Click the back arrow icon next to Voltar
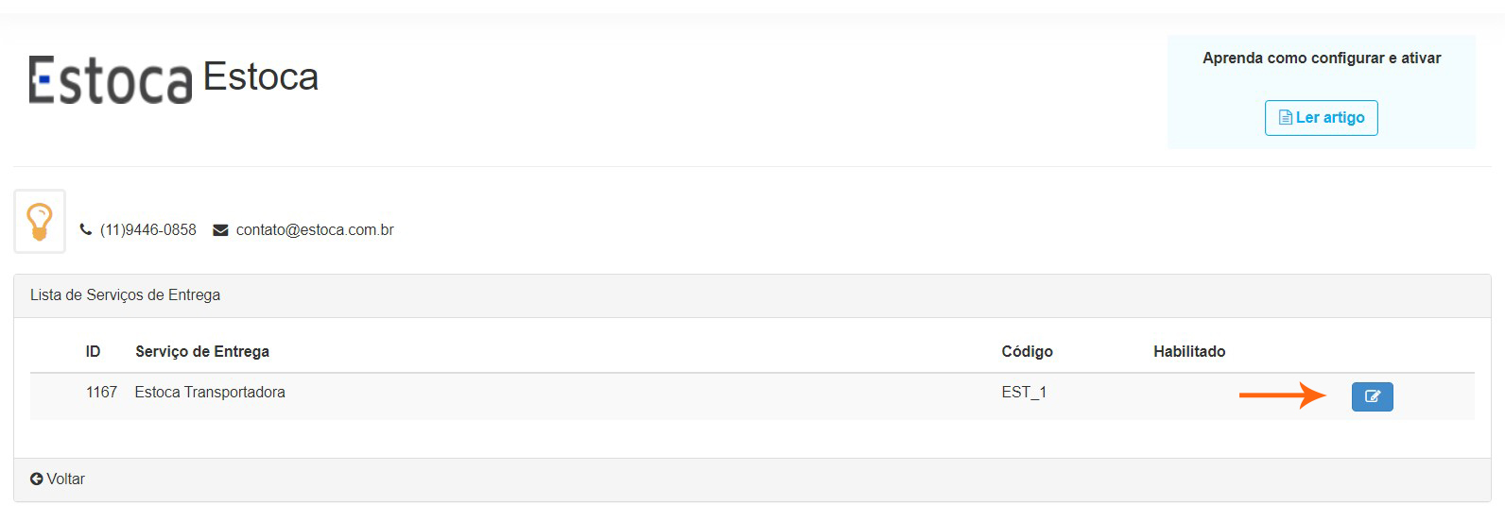The image size is (1505, 521). [x=37, y=479]
